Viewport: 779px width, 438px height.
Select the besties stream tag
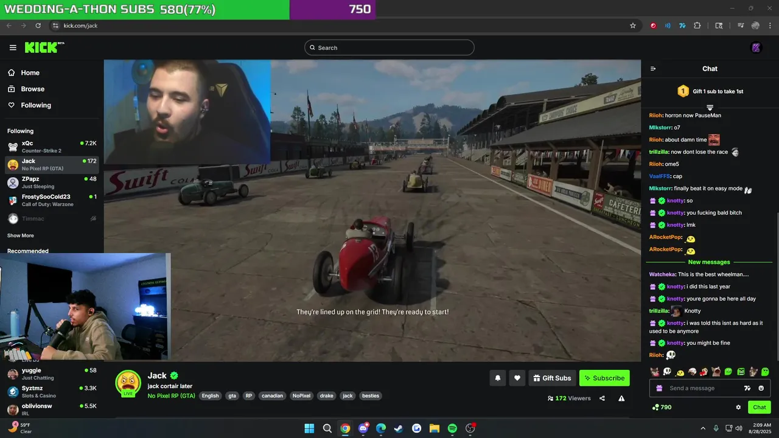point(371,395)
